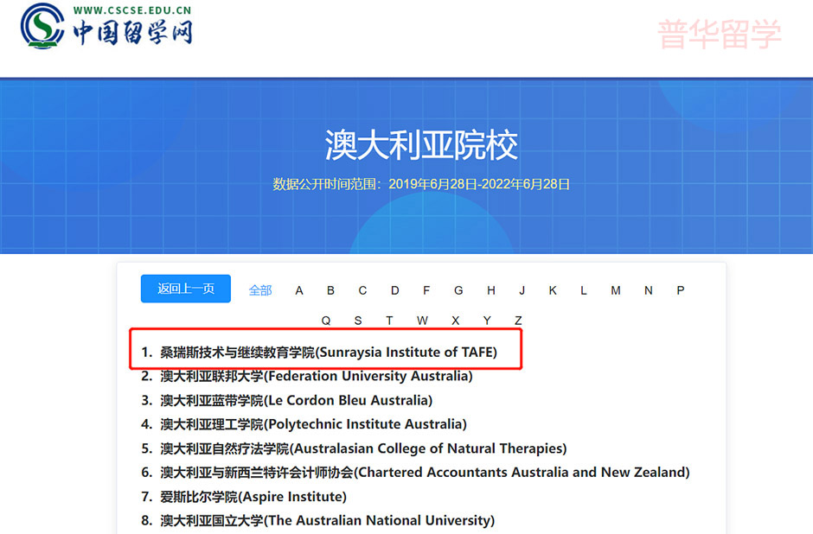The height and width of the screenshot is (534, 813).
Task: Filter institutions by letter Q
Action: click(x=326, y=321)
